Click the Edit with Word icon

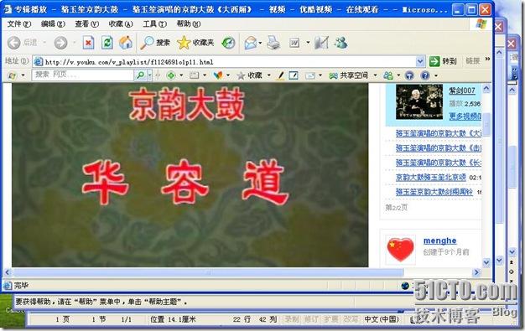coord(294,43)
